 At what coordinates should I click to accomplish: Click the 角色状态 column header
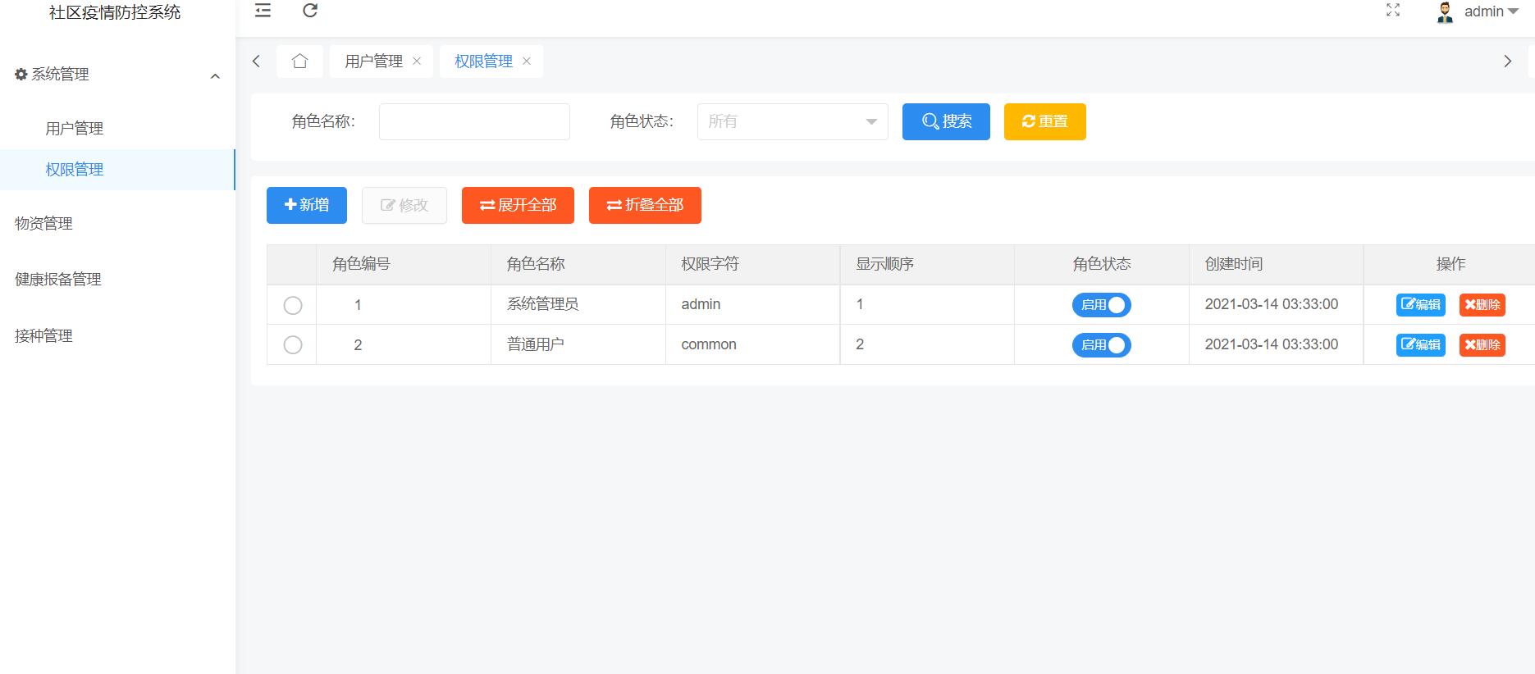[1102, 264]
